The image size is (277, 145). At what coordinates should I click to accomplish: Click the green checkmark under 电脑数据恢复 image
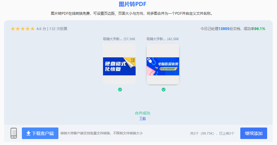click(x=164, y=90)
